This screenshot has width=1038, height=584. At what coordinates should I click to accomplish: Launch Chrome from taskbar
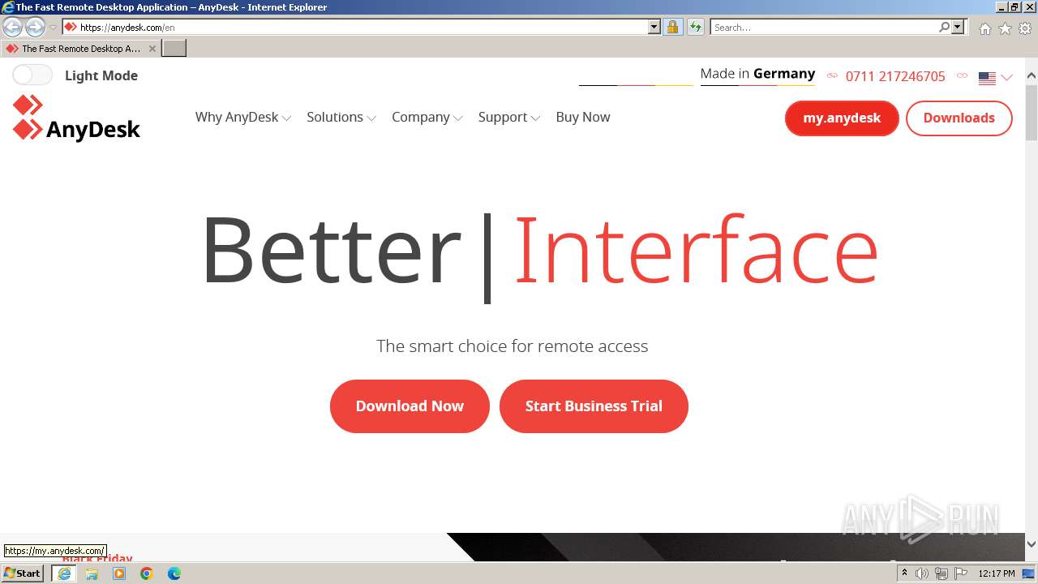click(x=147, y=573)
